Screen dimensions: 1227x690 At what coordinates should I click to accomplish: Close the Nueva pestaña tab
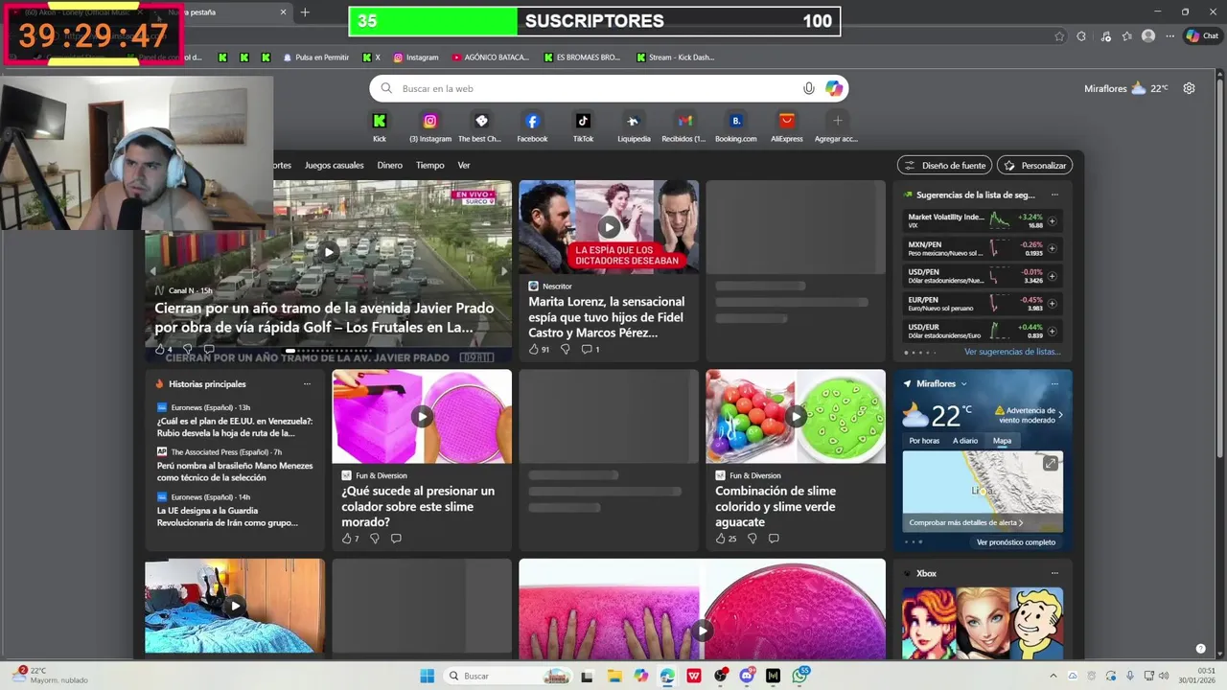coord(283,12)
